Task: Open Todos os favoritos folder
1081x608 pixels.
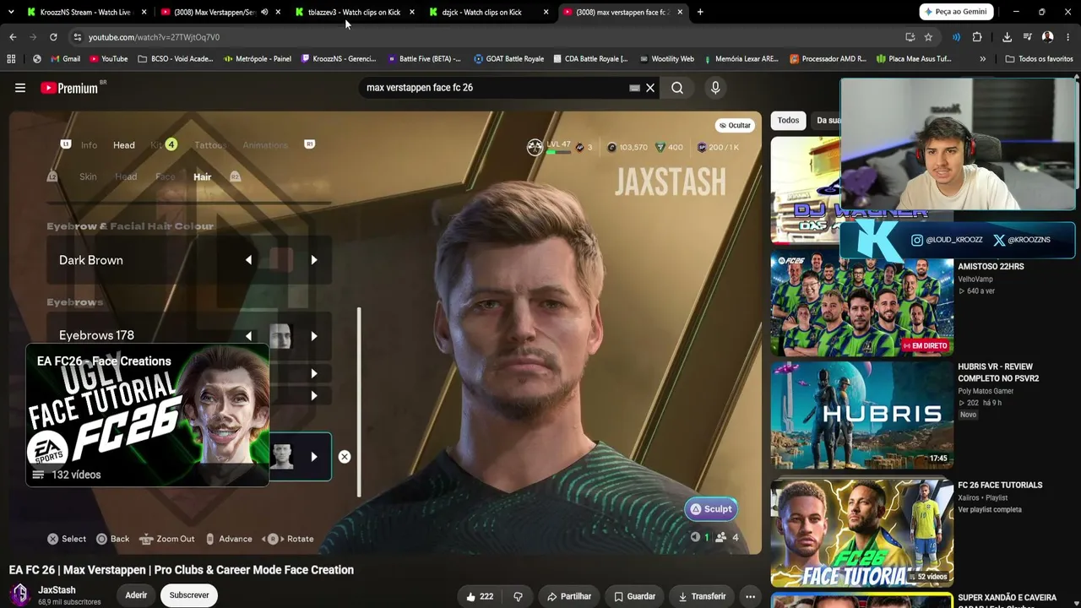Action: pos(1039,59)
